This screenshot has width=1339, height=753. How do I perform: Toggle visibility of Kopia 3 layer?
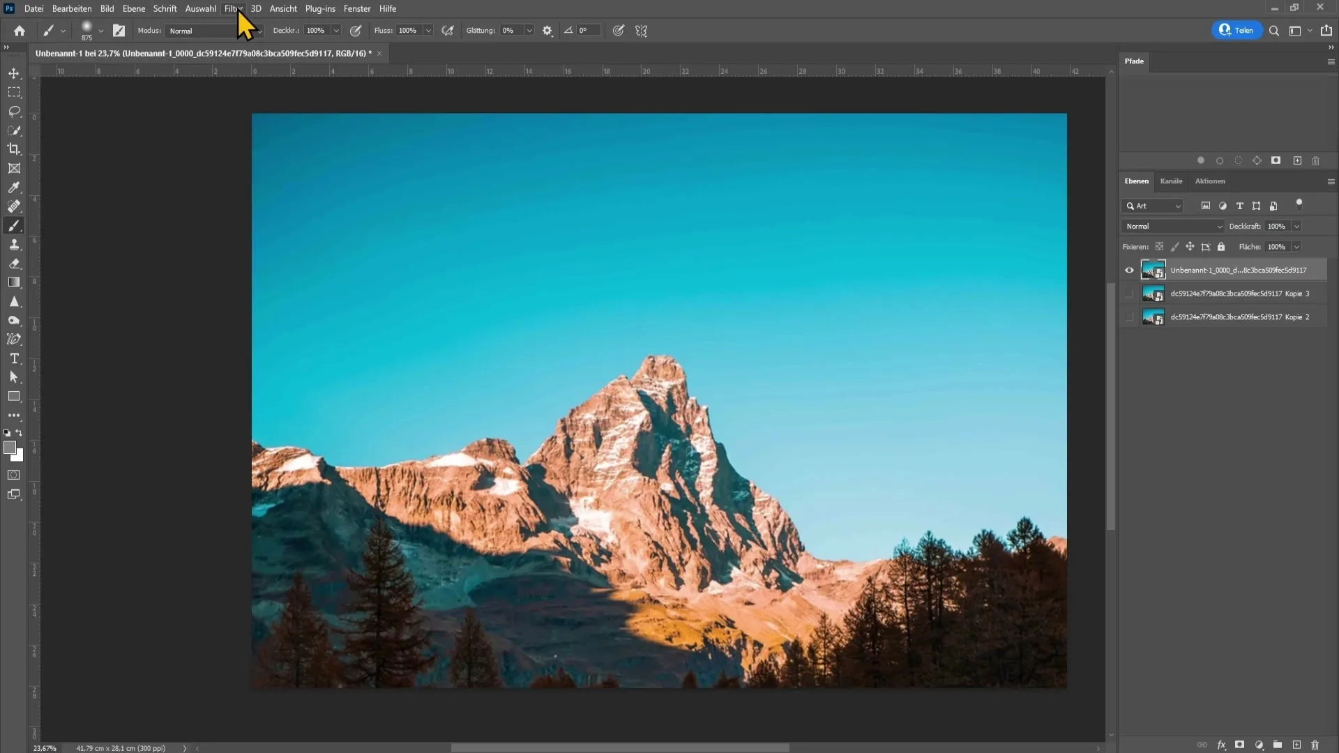1128,292
